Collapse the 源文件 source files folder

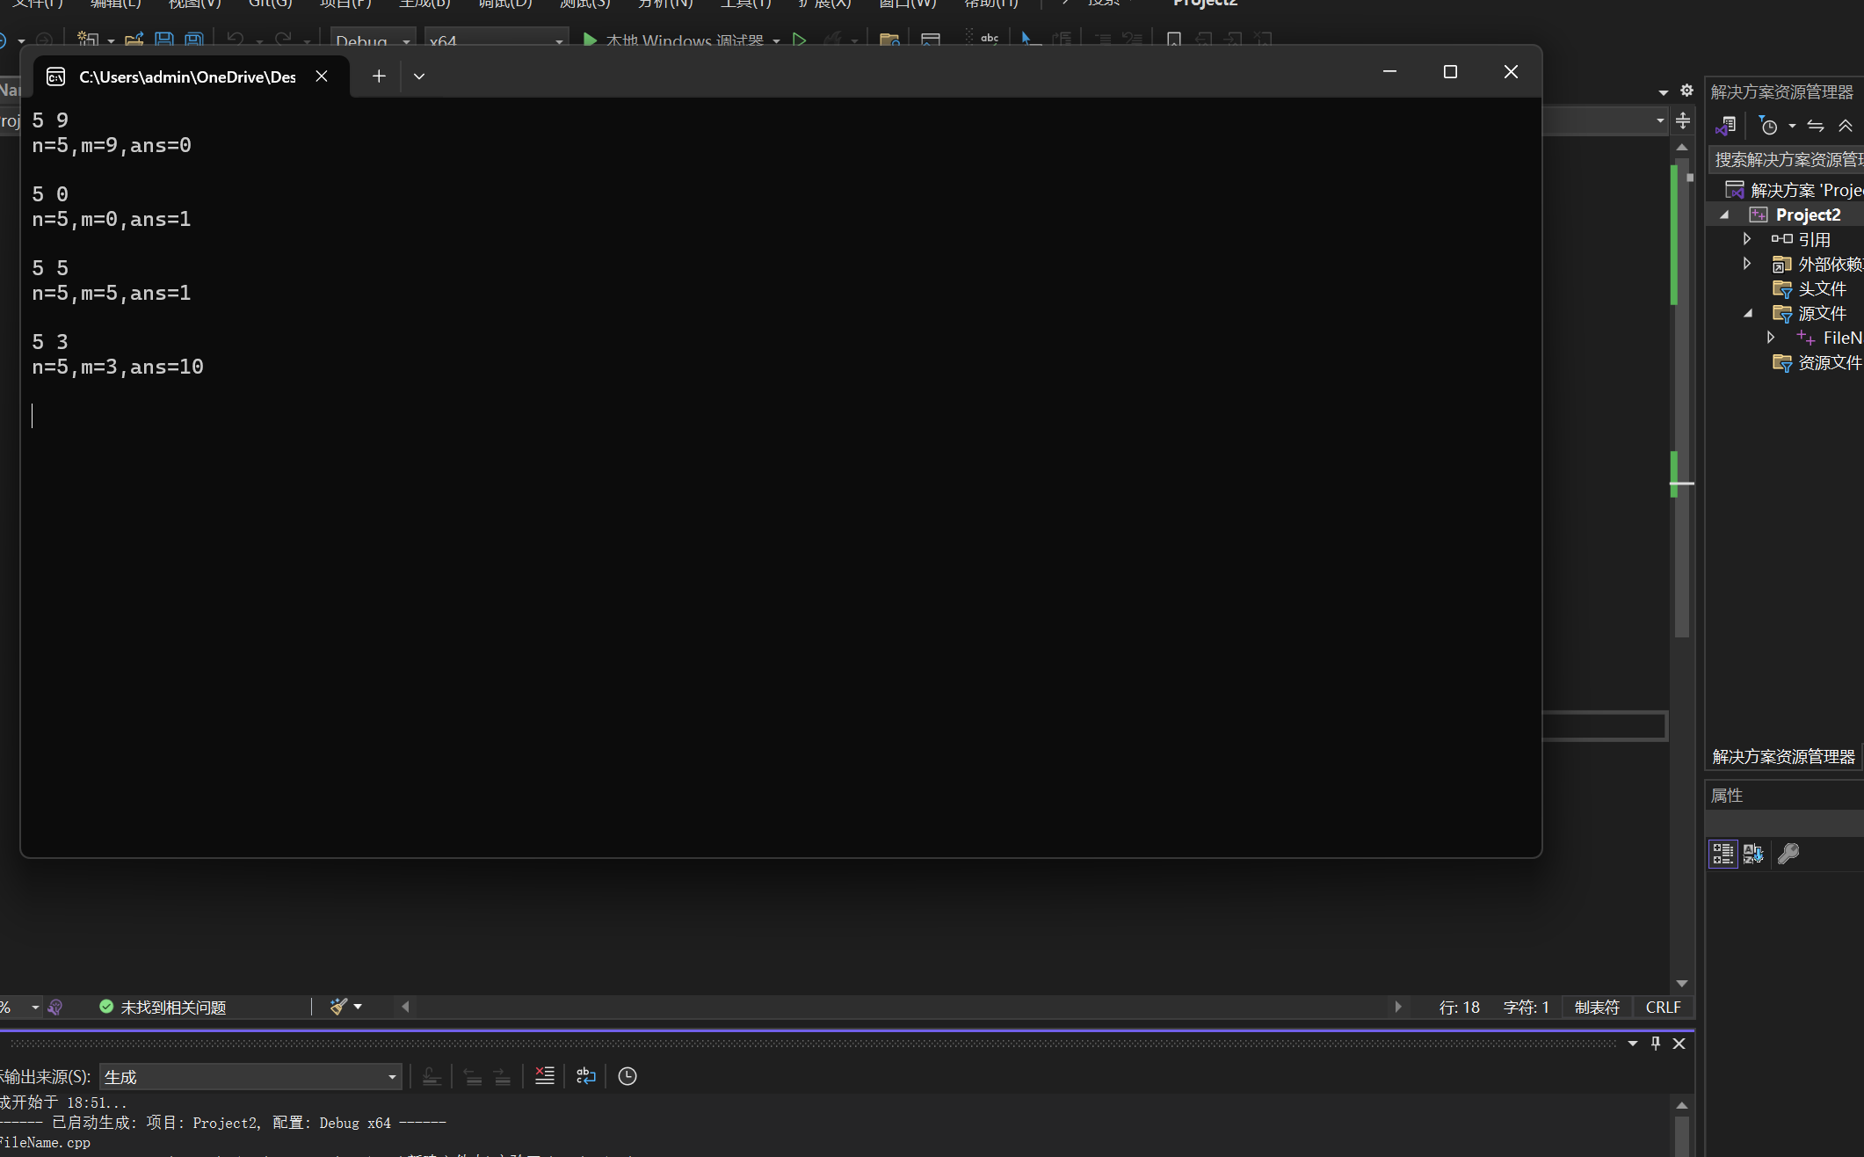pyautogui.click(x=1747, y=313)
